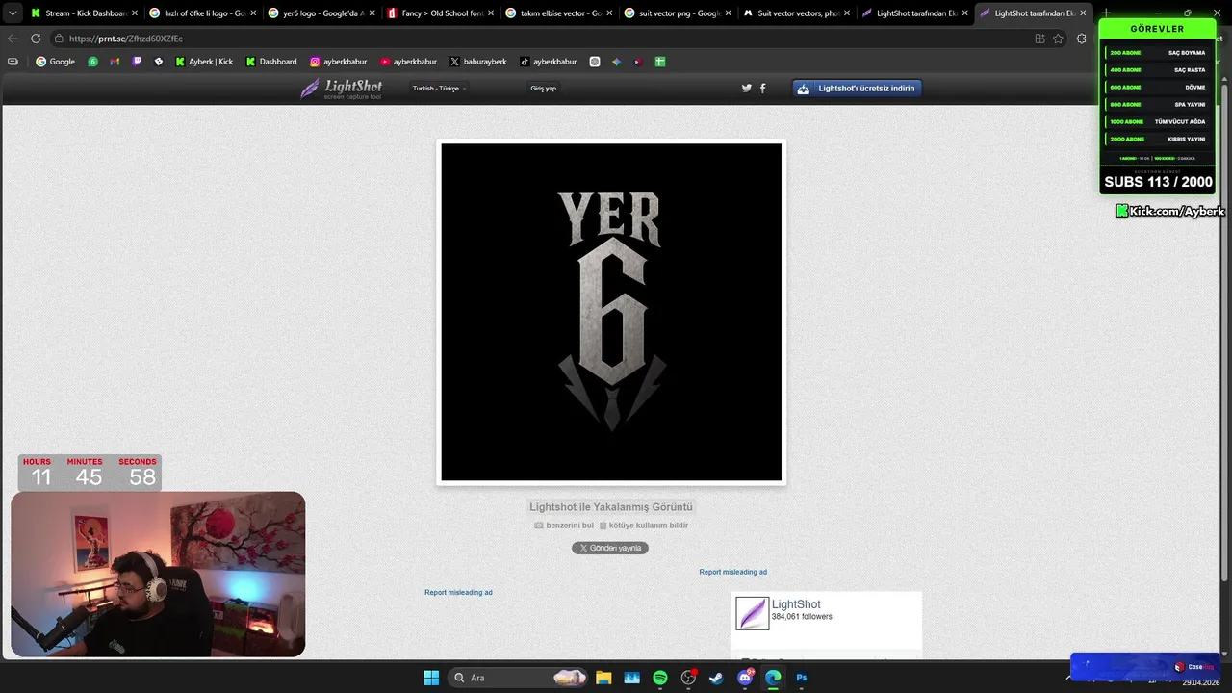Switch to Fancy > Old School font tab
The image size is (1232, 693).
tap(440, 13)
